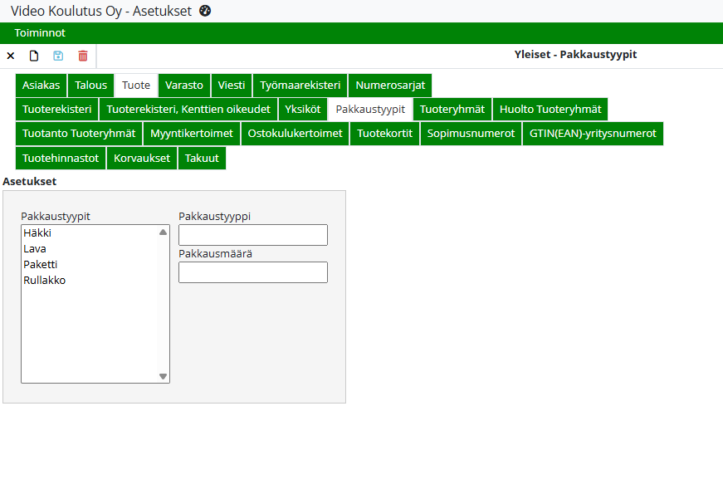Open GTIN(EAN)-yritysnumerot sub-tab
723x499 pixels.
point(593,134)
